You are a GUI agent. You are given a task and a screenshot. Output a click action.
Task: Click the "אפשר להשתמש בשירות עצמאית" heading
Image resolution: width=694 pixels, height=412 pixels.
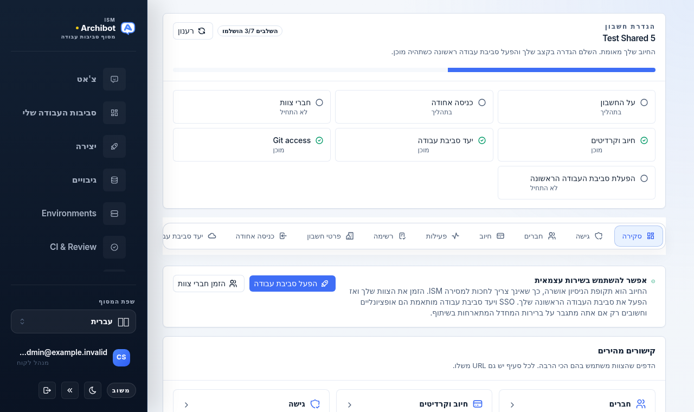(x=590, y=280)
